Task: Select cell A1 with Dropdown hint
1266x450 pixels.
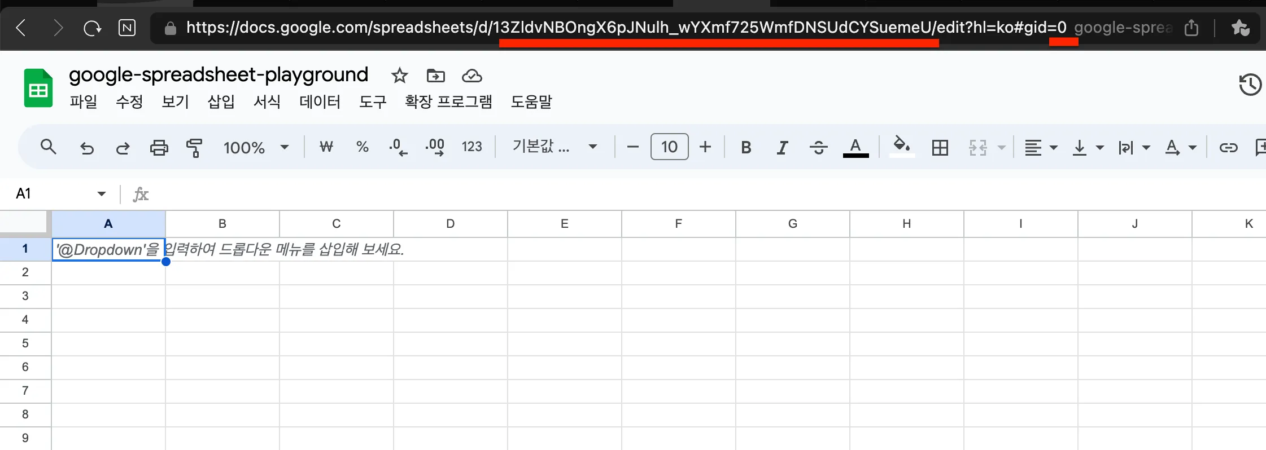Action: pyautogui.click(x=108, y=249)
